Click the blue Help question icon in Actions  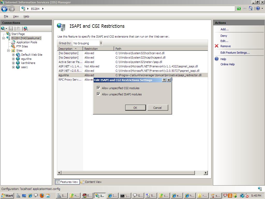pyautogui.click(x=217, y=59)
